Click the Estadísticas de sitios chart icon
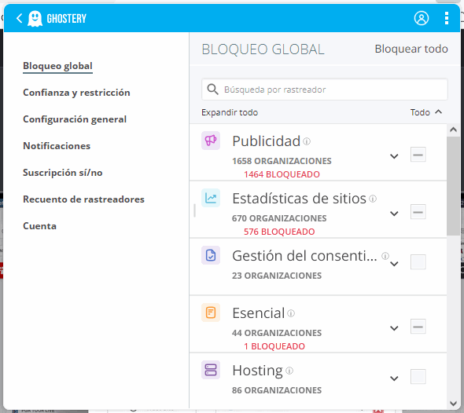 point(211,198)
